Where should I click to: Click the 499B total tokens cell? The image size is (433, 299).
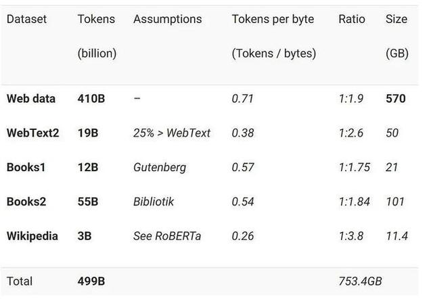pyautogui.click(x=91, y=281)
